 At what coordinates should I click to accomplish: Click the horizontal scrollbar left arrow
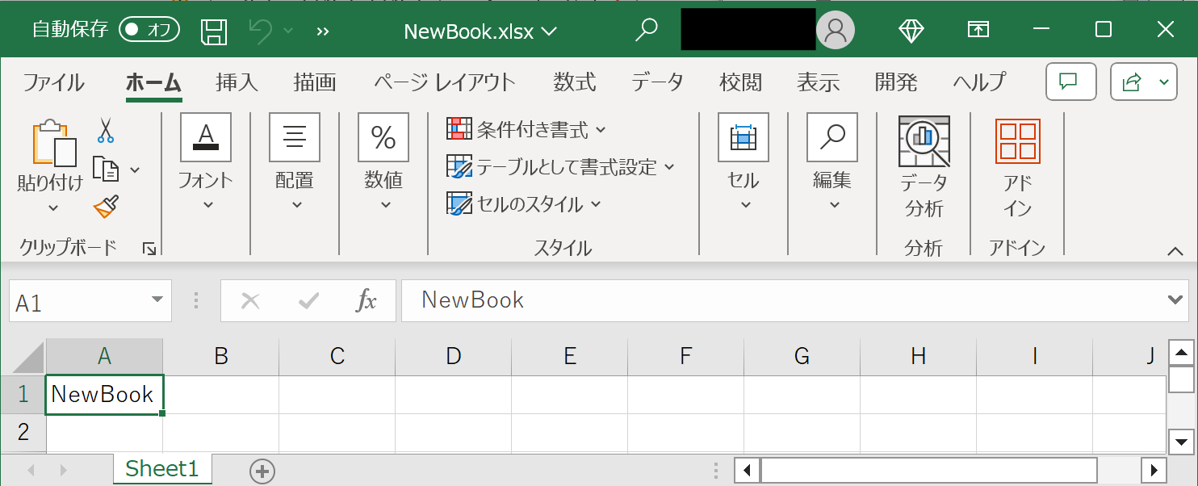[748, 470]
